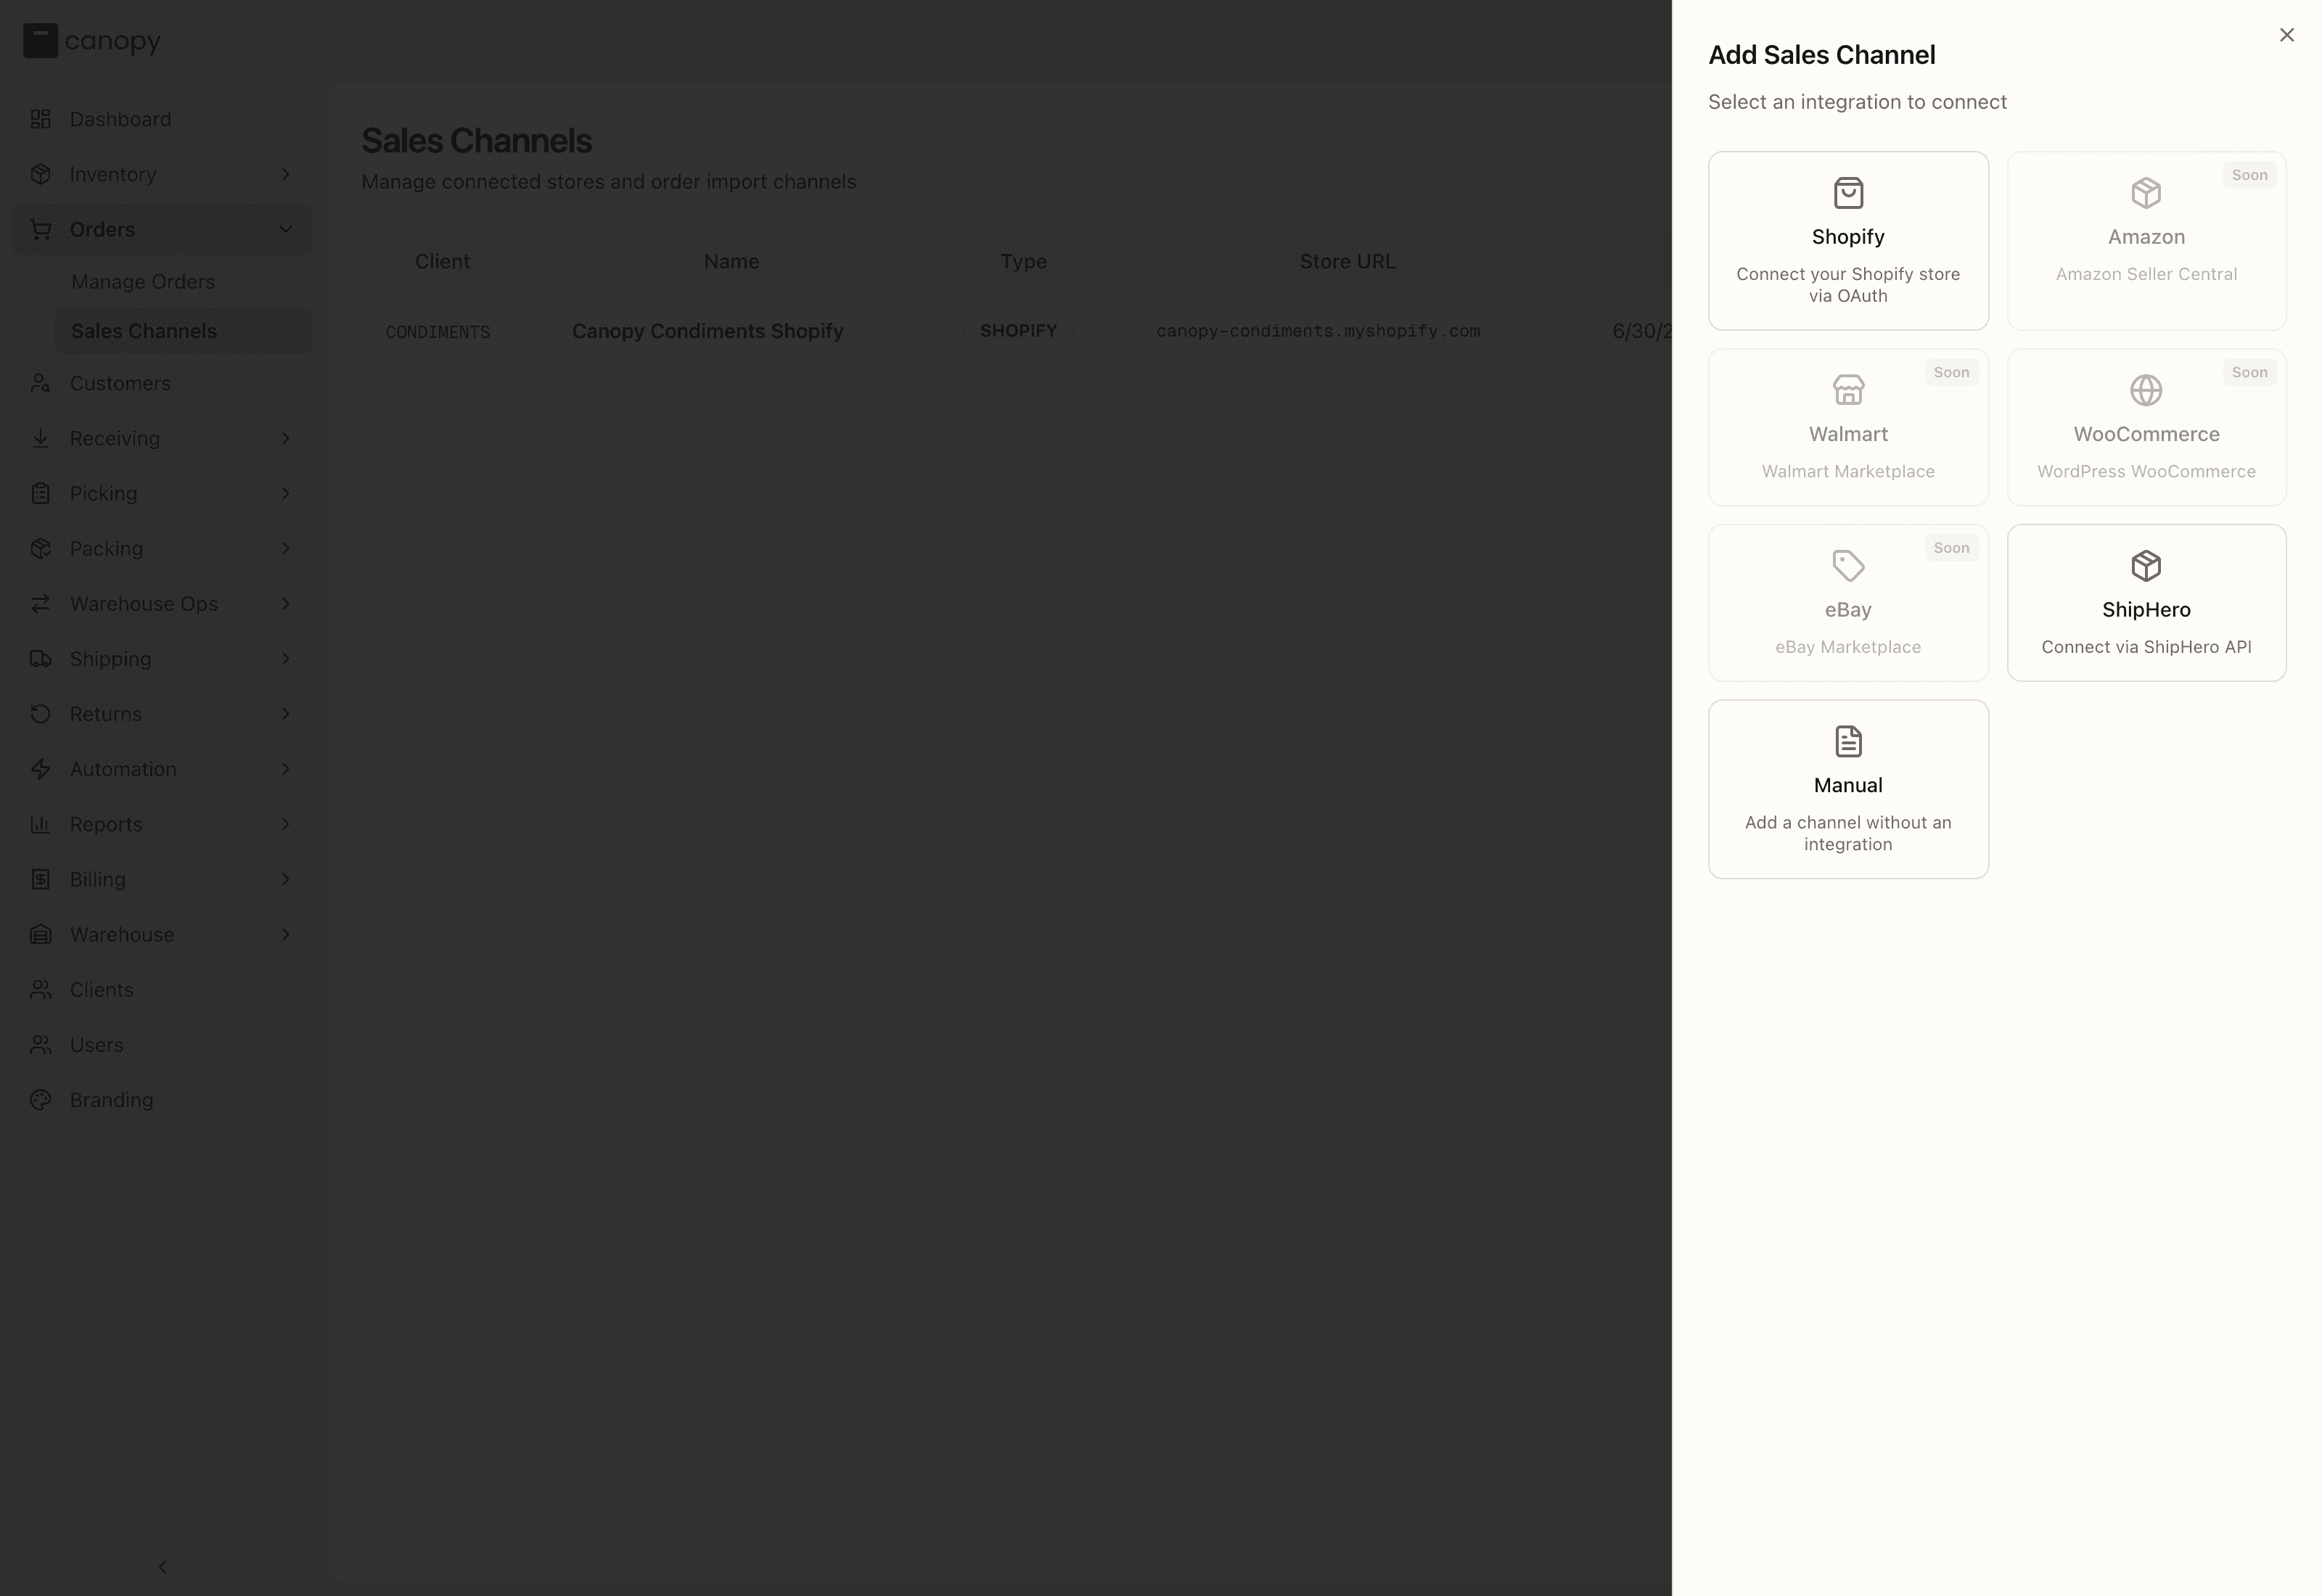Viewport: 2322px width, 1596px height.
Task: Click the ShipHero cube icon
Action: coord(2145,565)
